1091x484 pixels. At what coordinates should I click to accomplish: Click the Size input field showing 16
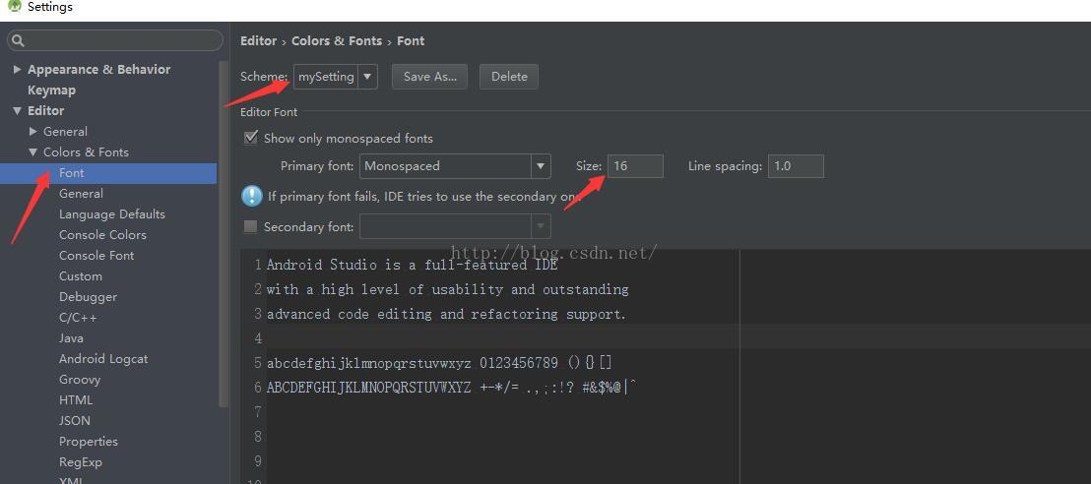pos(635,166)
